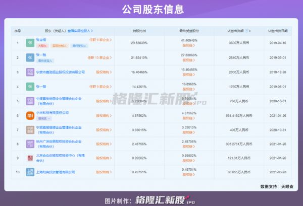Click 张一骋's green avatar icon
This screenshot has height=206, width=303.
[x=30, y=86]
